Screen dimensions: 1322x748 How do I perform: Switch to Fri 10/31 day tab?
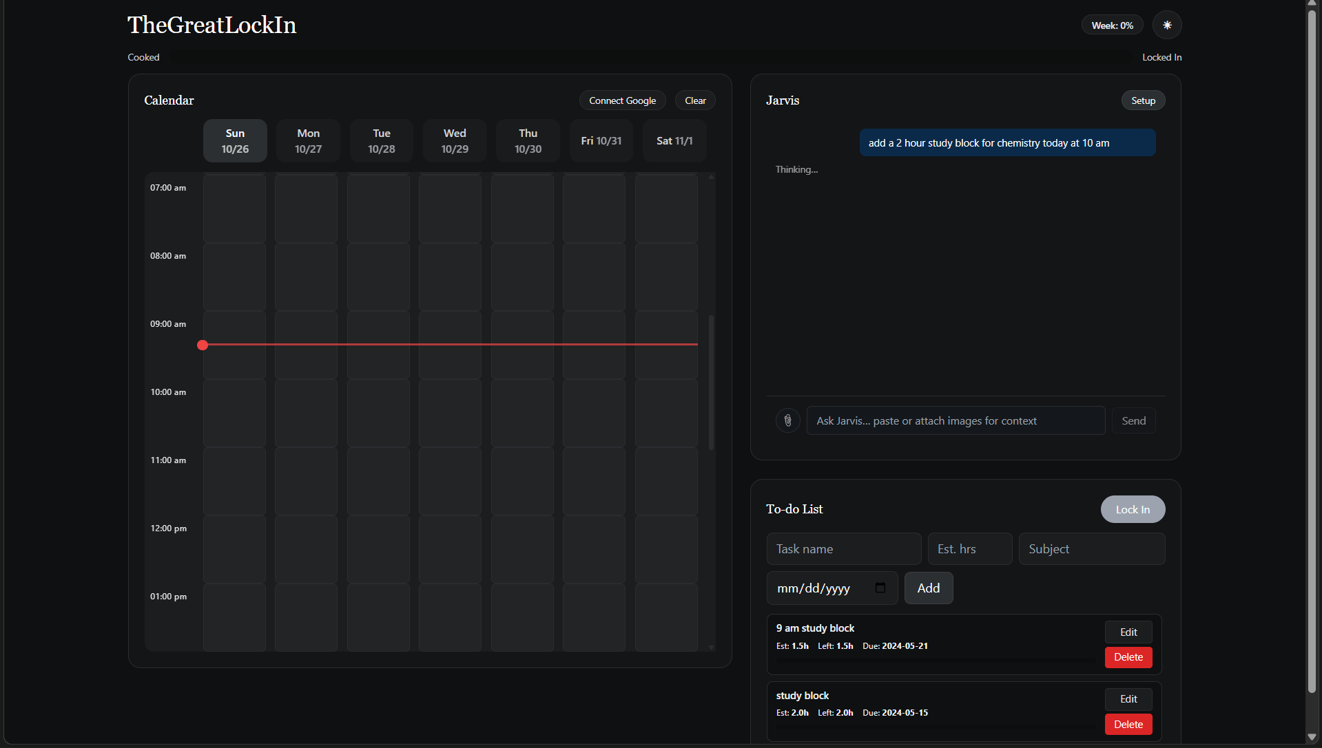tap(601, 141)
